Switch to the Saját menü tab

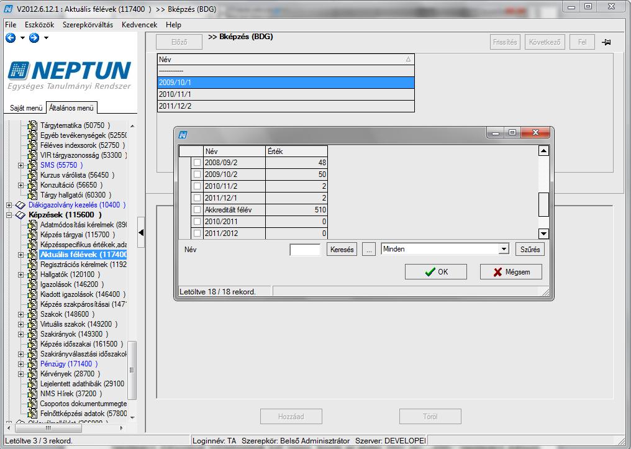coord(26,108)
